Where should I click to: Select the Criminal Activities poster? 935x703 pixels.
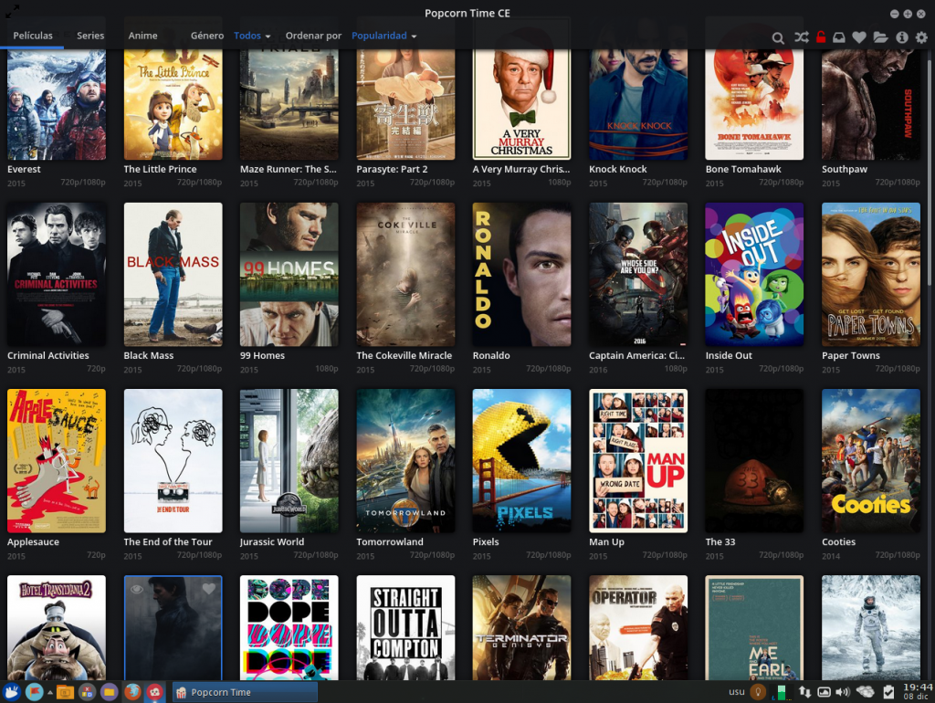click(x=57, y=274)
